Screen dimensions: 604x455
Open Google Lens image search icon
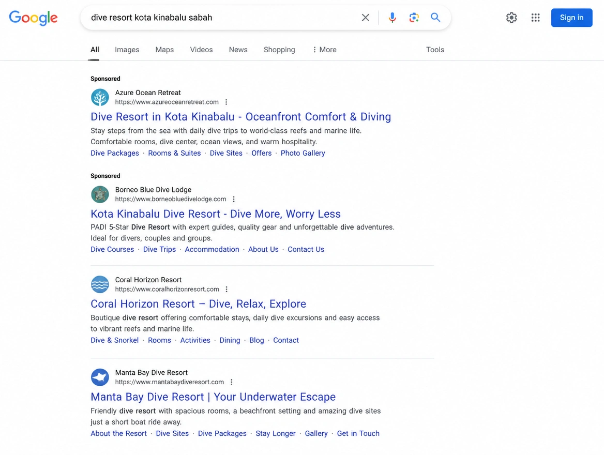414,18
